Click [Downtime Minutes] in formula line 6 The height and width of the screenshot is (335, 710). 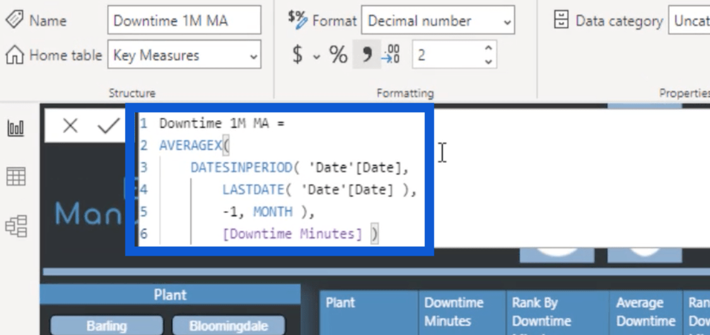pos(293,234)
